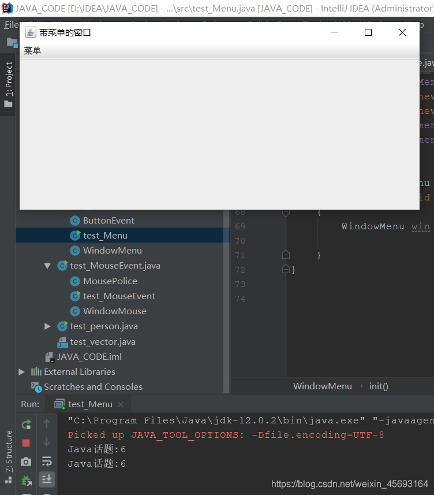Click the WindowMenu class icon in tree

(75, 251)
